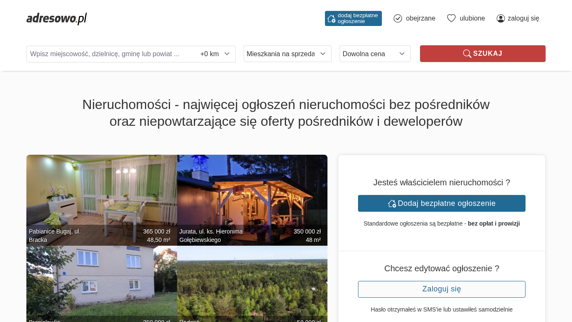Screen dimensions: 572x322
Task: Click the checkmark icon next to obejrzane
Action: click(x=398, y=18)
